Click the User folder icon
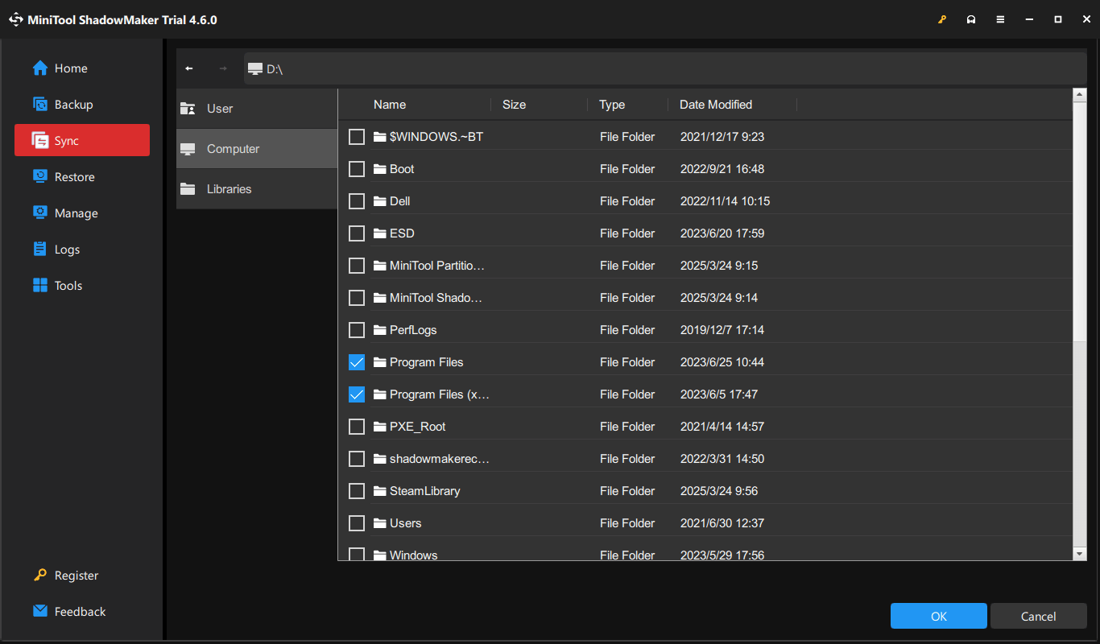 (188, 109)
